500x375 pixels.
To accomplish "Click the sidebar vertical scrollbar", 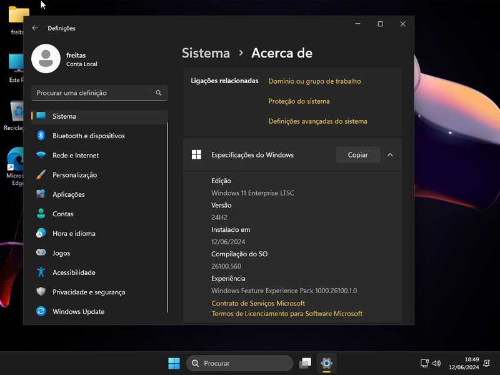I will point(167,217).
